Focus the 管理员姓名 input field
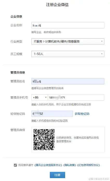 coord(68,81)
